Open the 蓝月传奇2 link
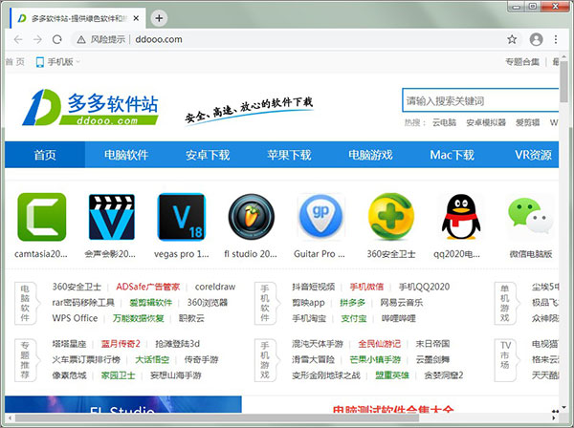The width and height of the screenshot is (574, 428). pyautogui.click(x=121, y=344)
